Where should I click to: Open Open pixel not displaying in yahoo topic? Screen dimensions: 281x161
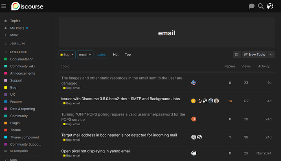pos(96,151)
